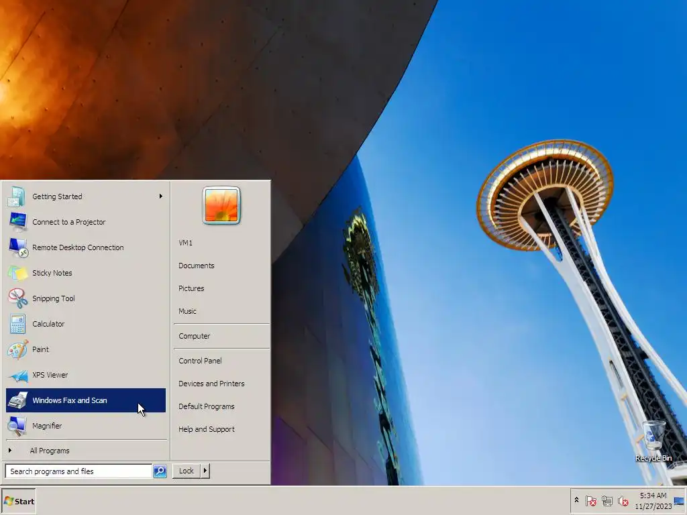Click the Action Center flag tray icon
This screenshot has width=687, height=515.
click(x=590, y=500)
